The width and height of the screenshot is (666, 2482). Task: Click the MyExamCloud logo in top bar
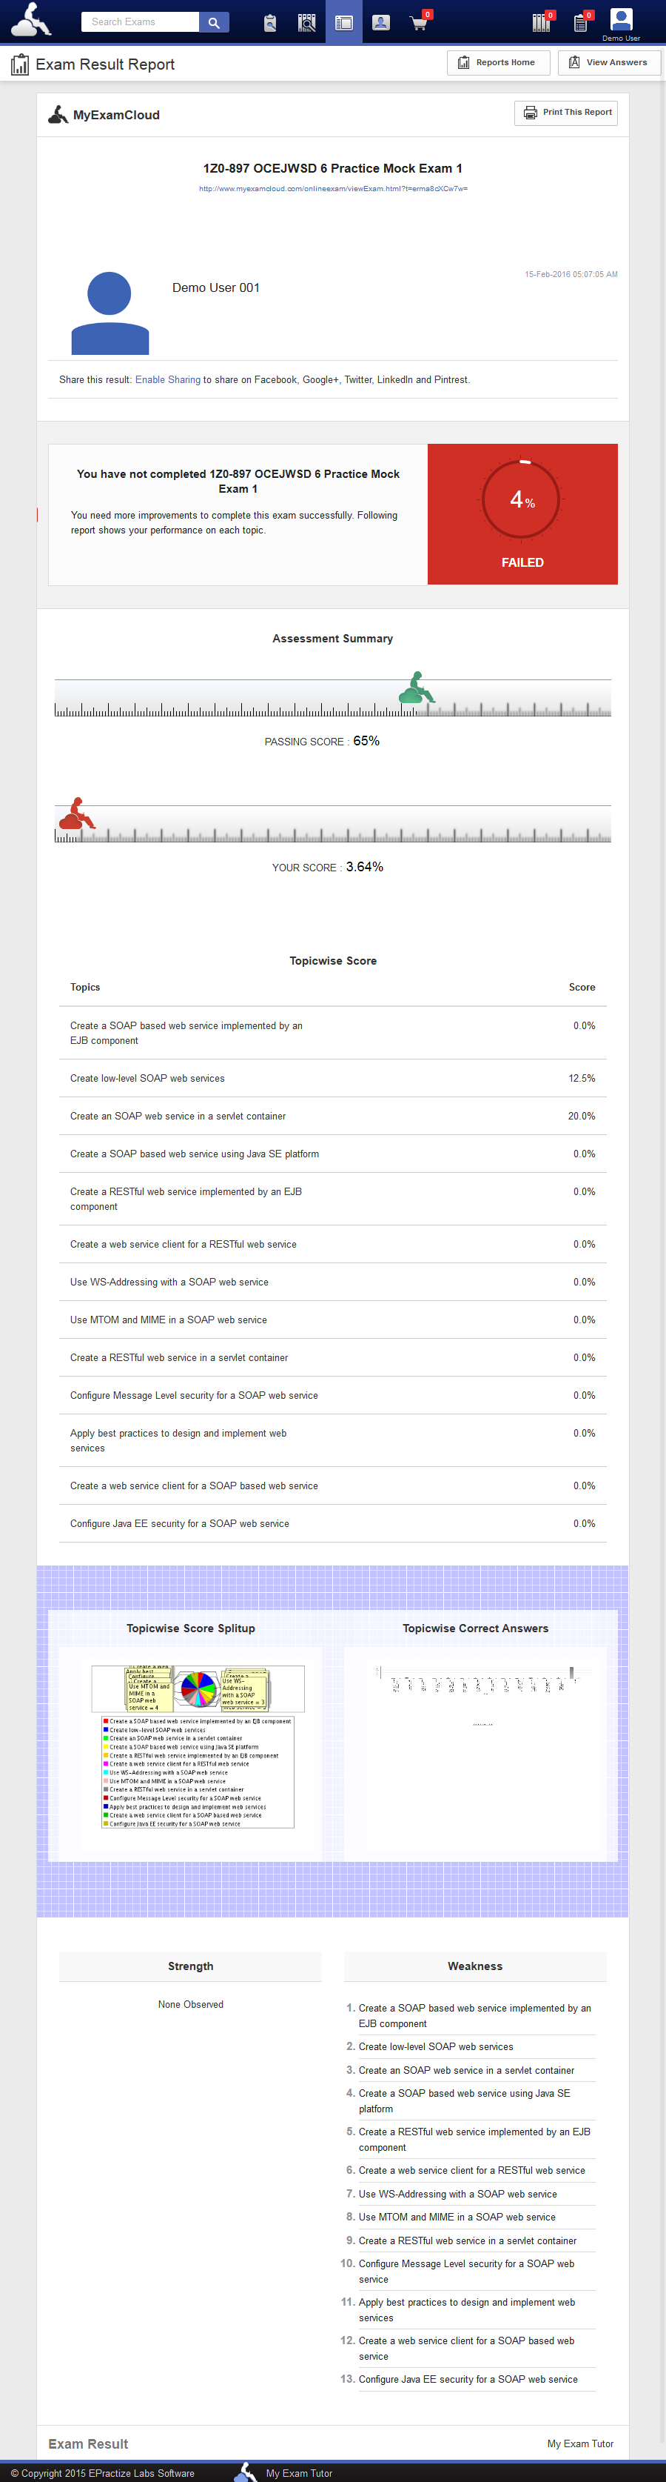[x=31, y=19]
